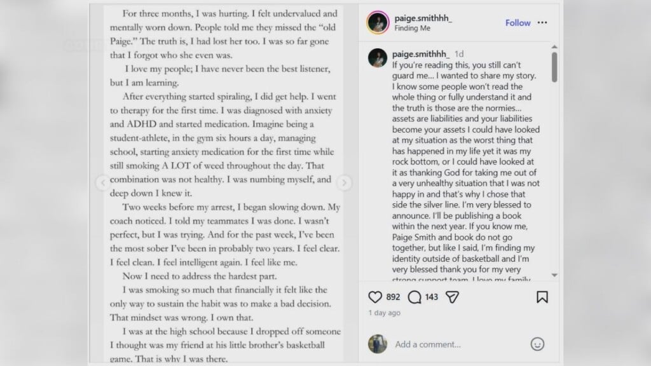
Task: Open the paige.smithhh_ username in the header
Action: point(422,18)
